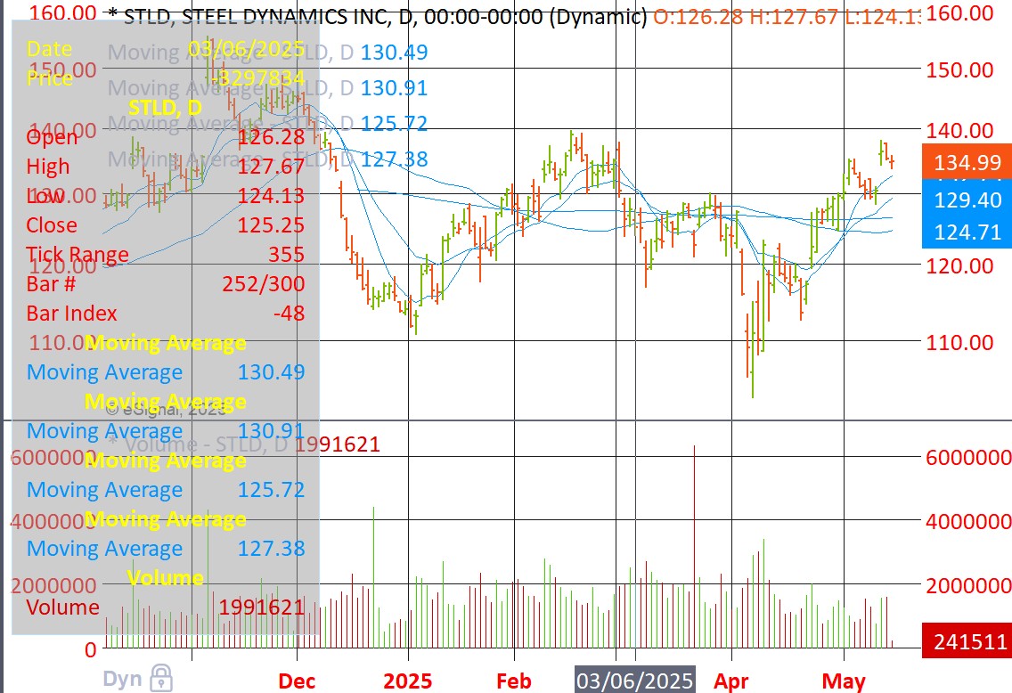Click the Dyn interval label
This screenshot has height=693, width=1012.
[122, 679]
